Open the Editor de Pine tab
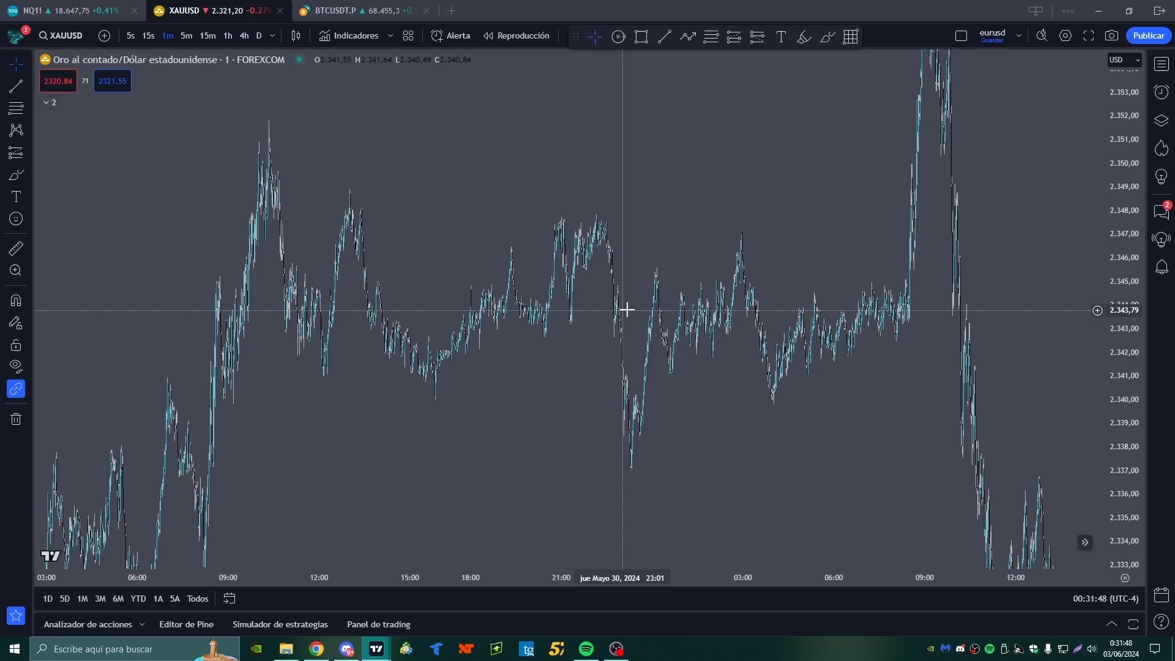This screenshot has width=1175, height=661. click(x=186, y=624)
